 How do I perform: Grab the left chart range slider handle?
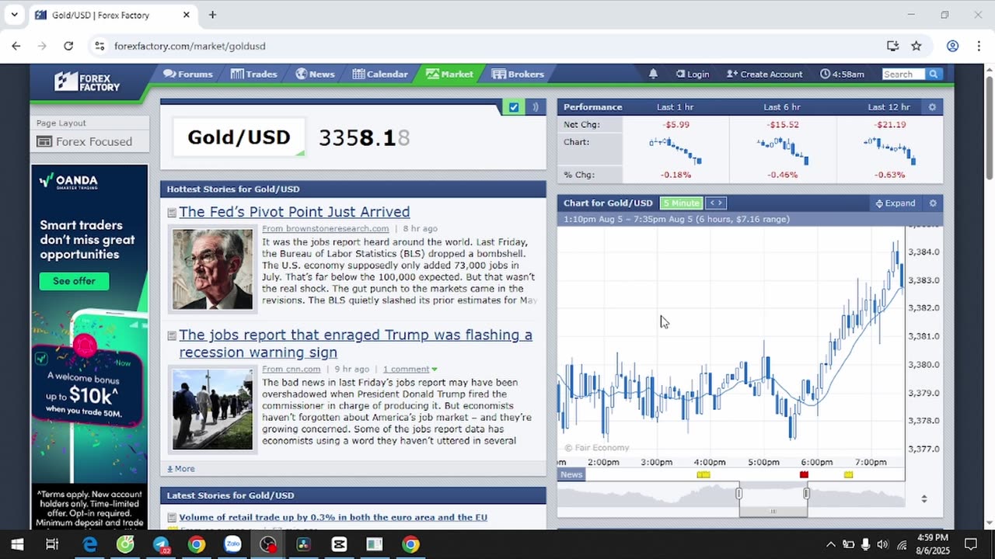tap(738, 493)
